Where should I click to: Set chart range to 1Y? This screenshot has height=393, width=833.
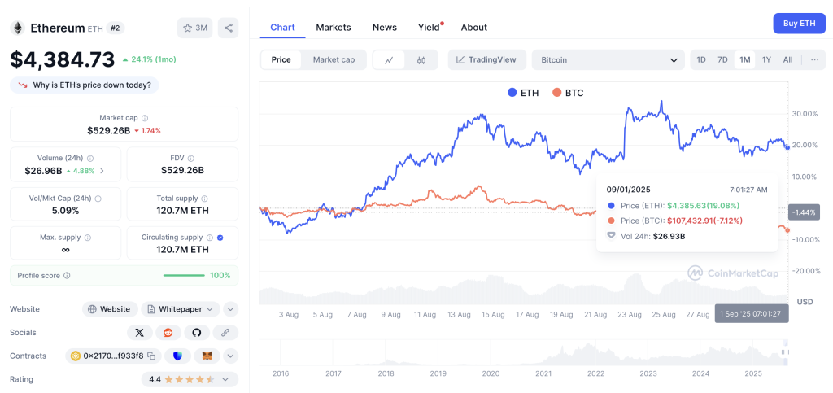click(766, 59)
